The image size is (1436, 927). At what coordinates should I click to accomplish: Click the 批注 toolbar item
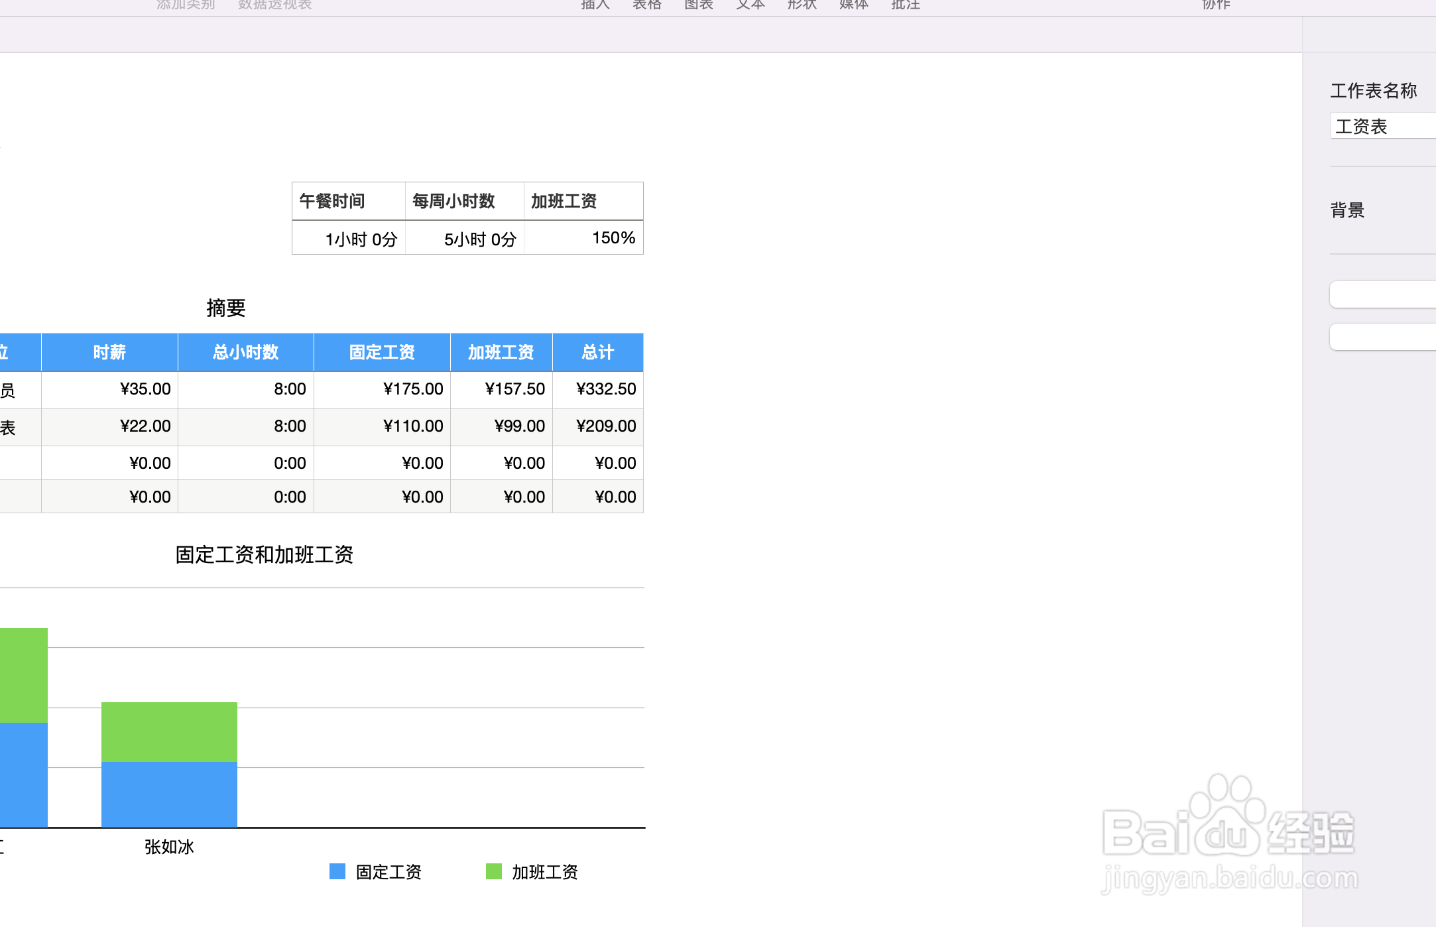point(905,5)
